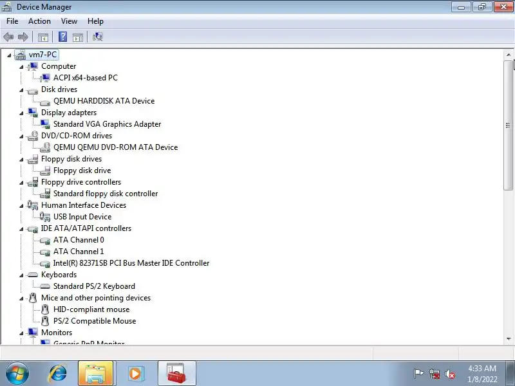Select Standard PS/2 Keyboard
The width and height of the screenshot is (515, 386).
point(94,286)
